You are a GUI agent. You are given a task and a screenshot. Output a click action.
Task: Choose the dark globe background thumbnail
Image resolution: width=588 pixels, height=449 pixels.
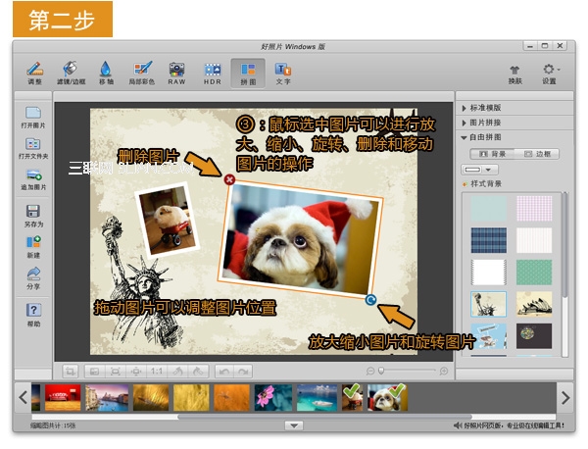pos(534,336)
